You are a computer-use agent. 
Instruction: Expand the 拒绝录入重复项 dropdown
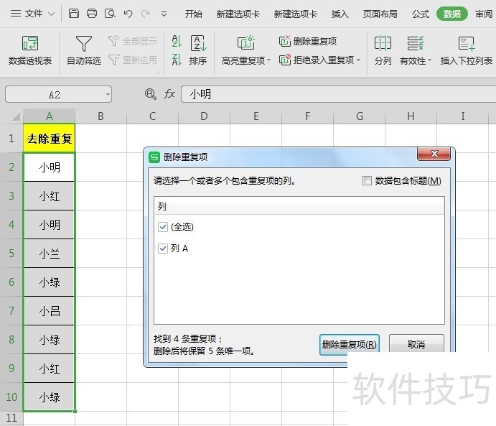coord(357,60)
